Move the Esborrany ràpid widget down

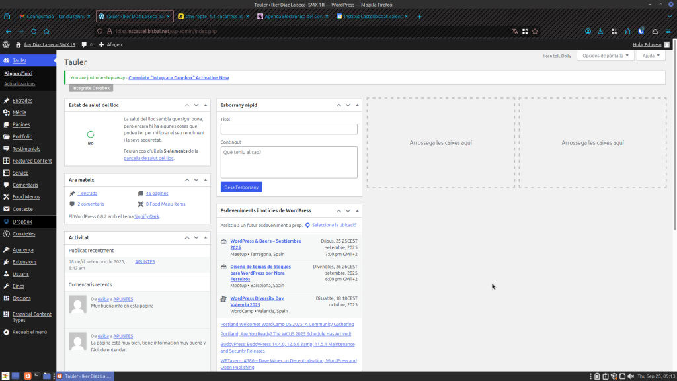348,105
